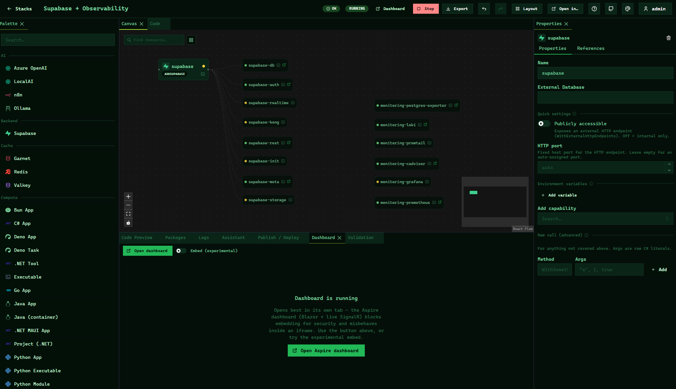The width and height of the screenshot is (676, 389).
Task: Decrement HTTP port stepper down arrow
Action: click(669, 170)
